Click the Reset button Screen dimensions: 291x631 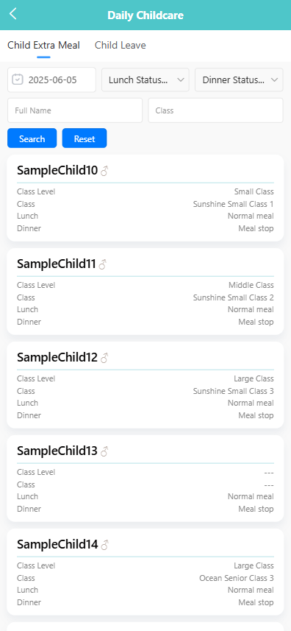tap(85, 138)
